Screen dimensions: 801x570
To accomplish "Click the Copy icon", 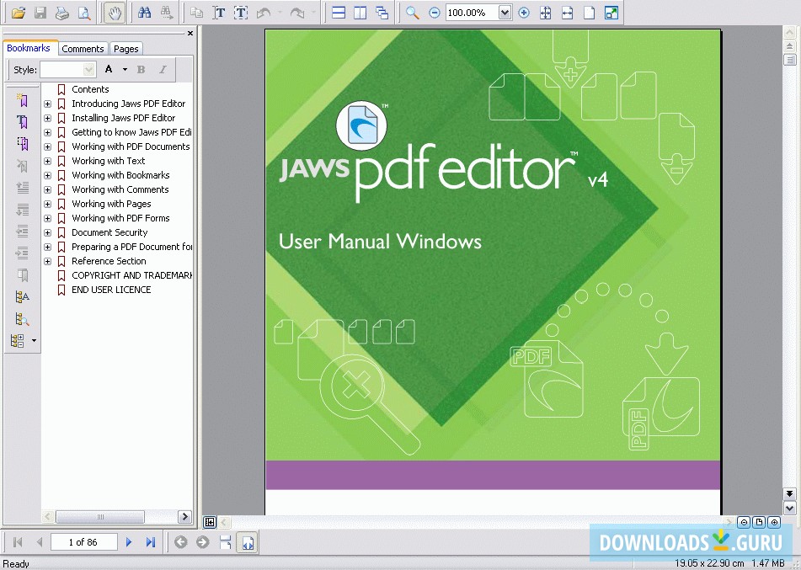I will coord(195,12).
